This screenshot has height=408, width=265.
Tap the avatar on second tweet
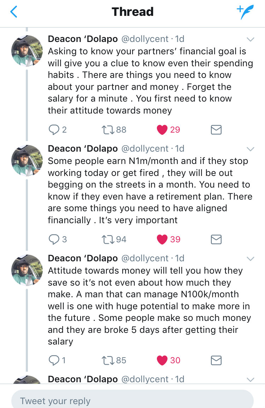coord(27,160)
